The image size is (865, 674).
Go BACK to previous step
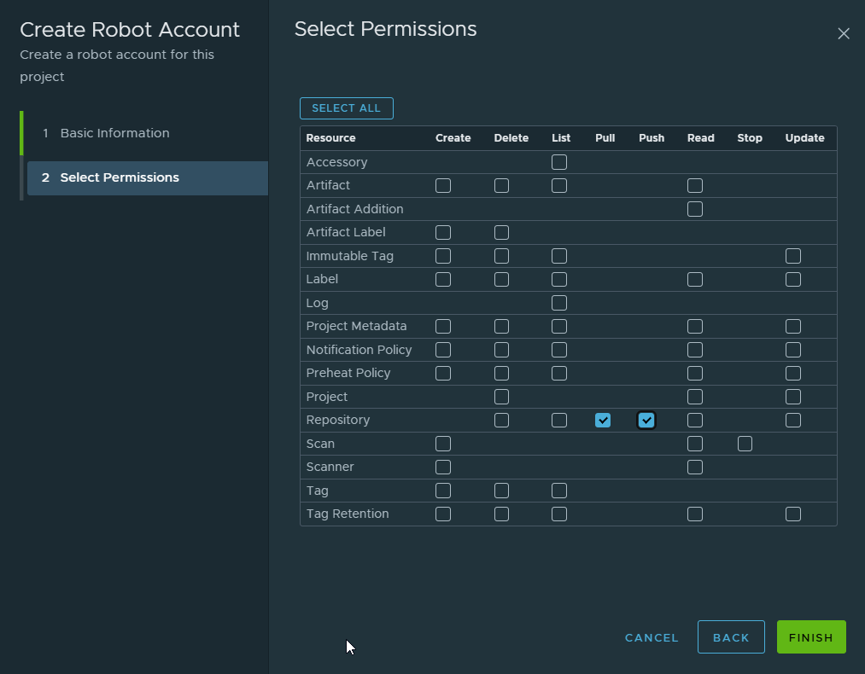(x=730, y=637)
